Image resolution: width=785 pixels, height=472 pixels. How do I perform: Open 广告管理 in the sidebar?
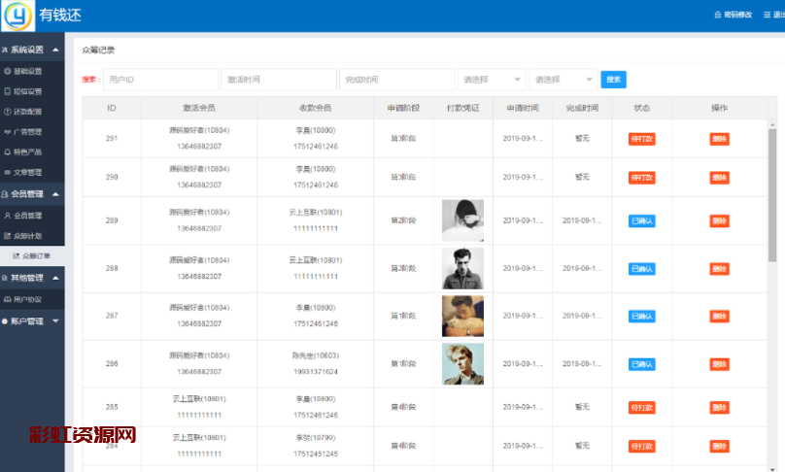pos(23,132)
